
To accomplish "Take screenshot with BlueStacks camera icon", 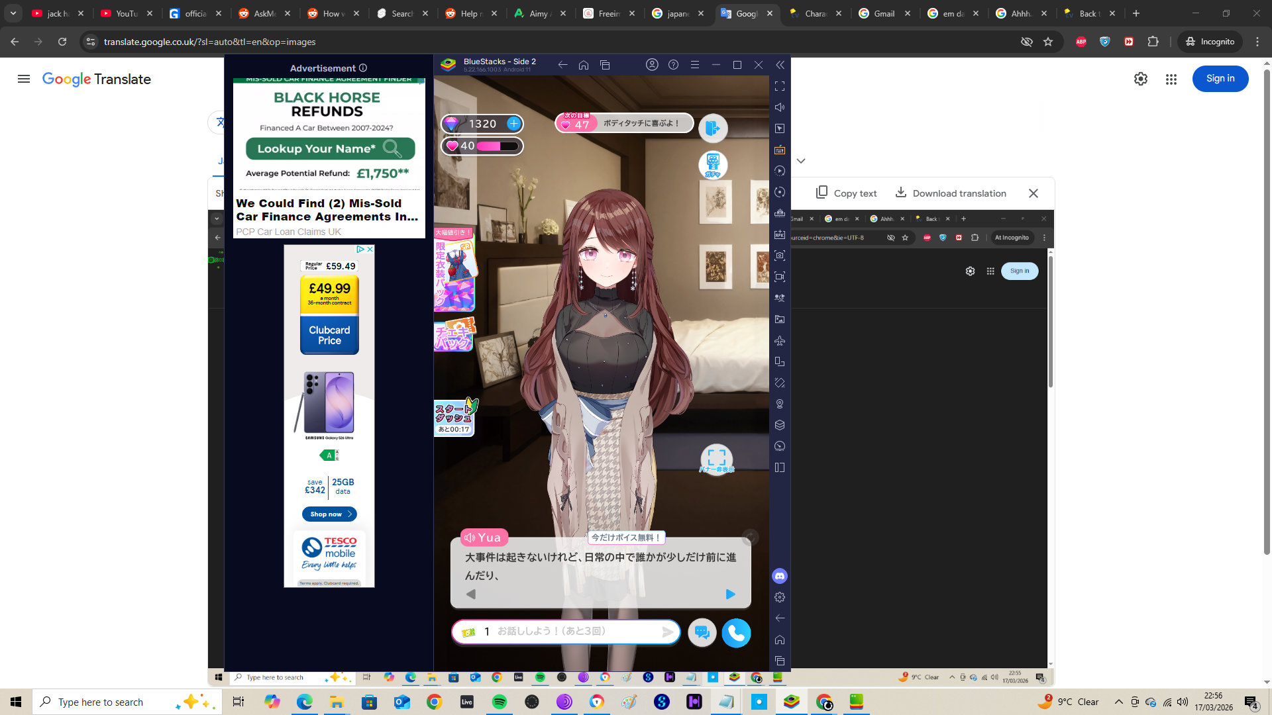I will [780, 256].
